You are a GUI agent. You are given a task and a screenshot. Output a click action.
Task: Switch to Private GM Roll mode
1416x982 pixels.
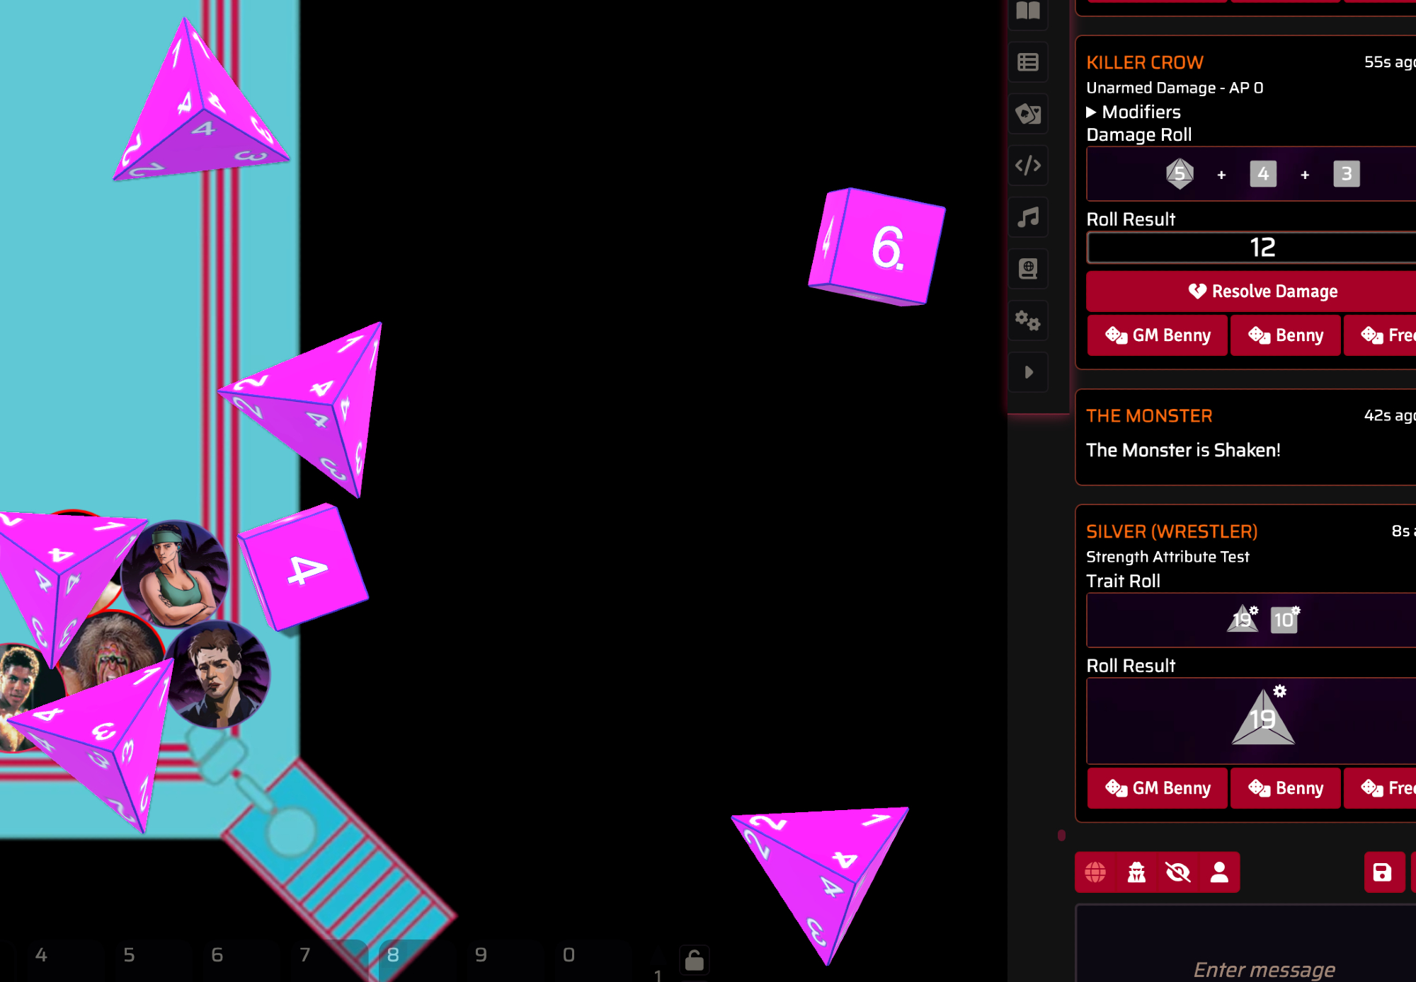[1136, 872]
